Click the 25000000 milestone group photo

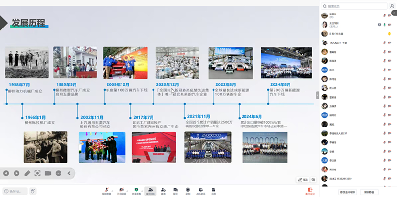(208, 147)
